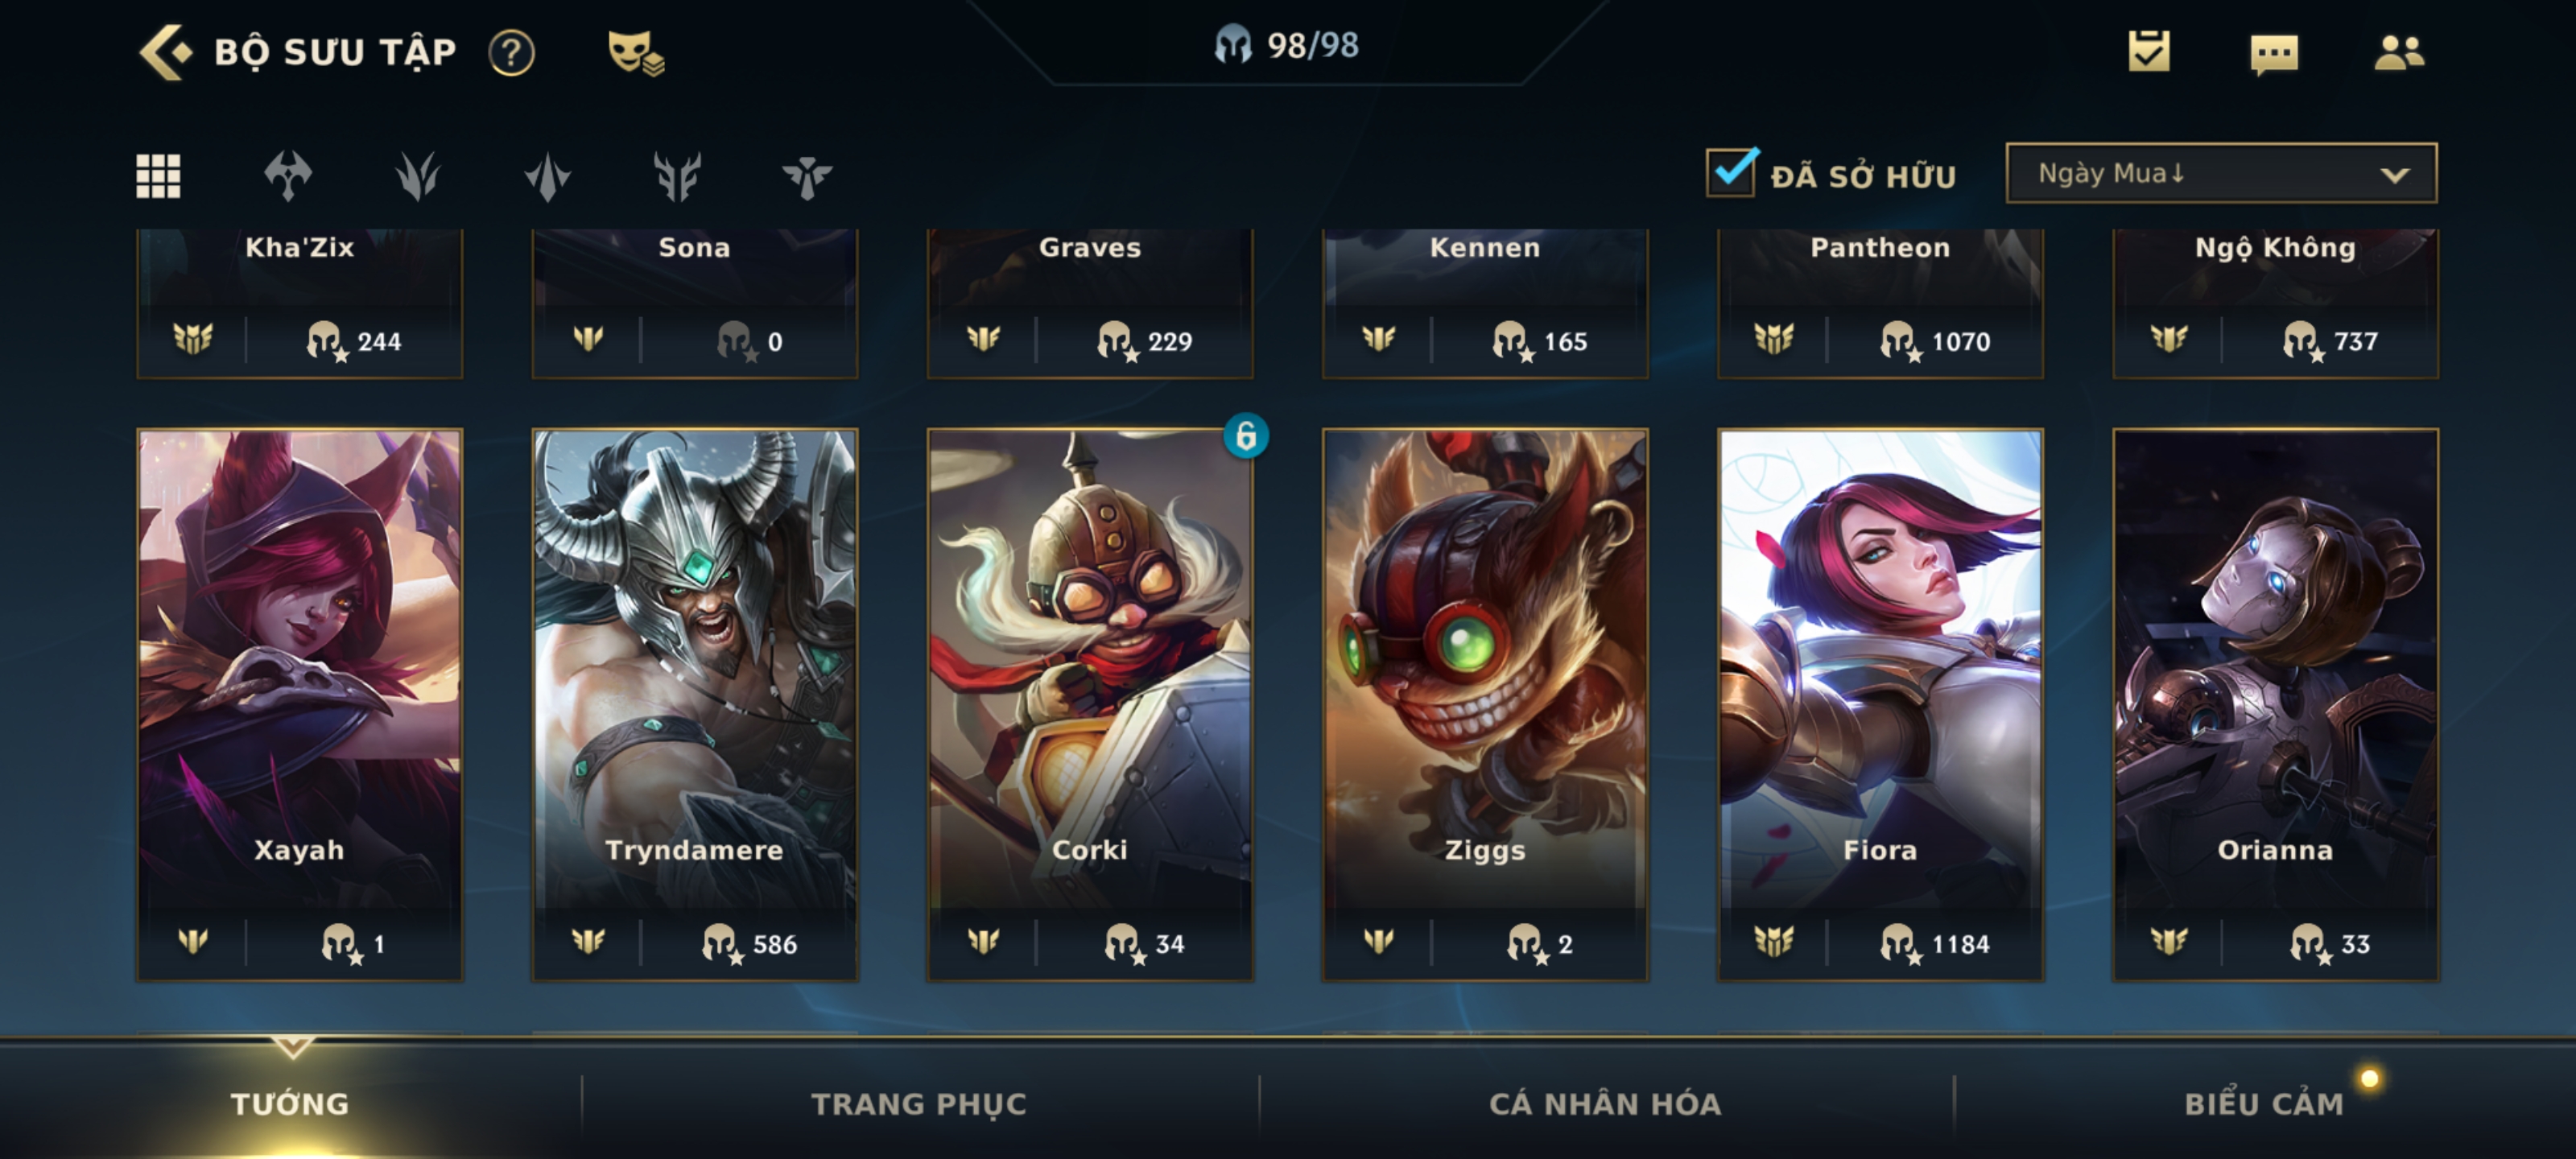2576x1159 pixels.
Task: Open the Ngày Mua sort dropdown
Action: 2221,173
